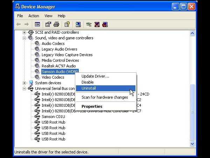Click the Legacy Audio Drivers speaker icon
210x158 pixels.
tap(37, 49)
